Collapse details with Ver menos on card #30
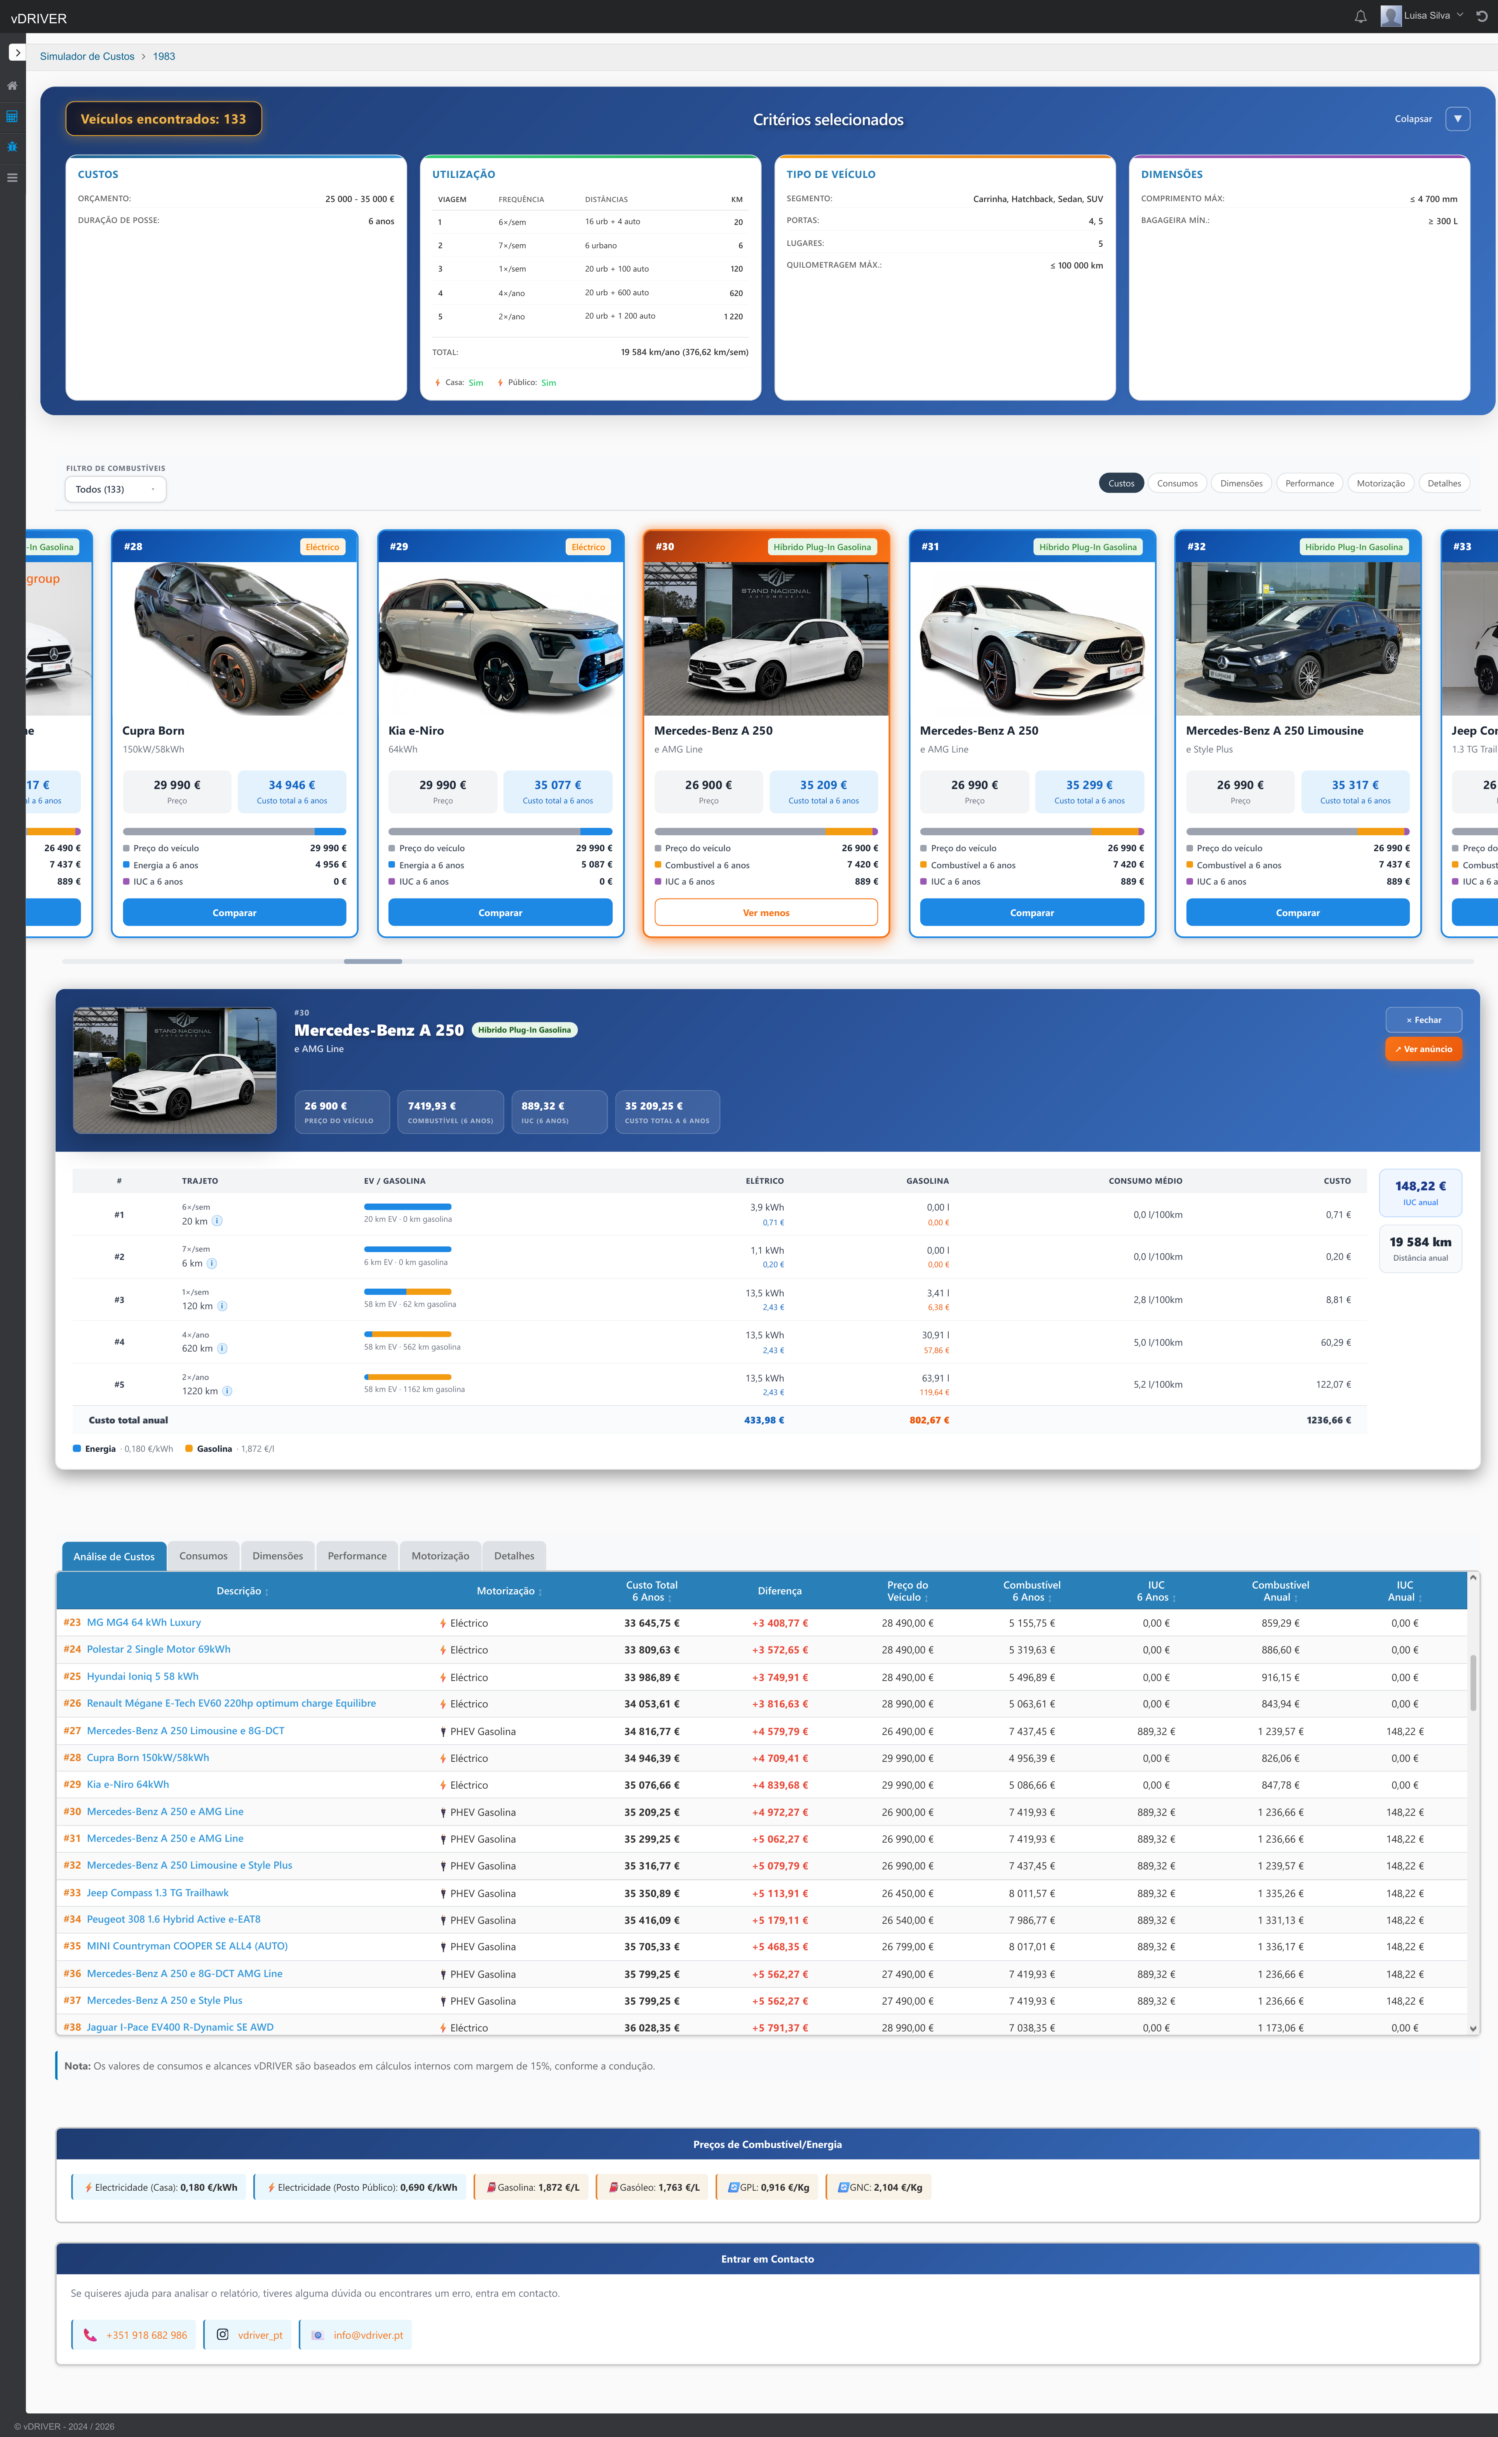1498x2437 pixels. 766,913
